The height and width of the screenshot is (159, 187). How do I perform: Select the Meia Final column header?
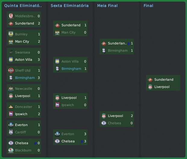point(107,6)
